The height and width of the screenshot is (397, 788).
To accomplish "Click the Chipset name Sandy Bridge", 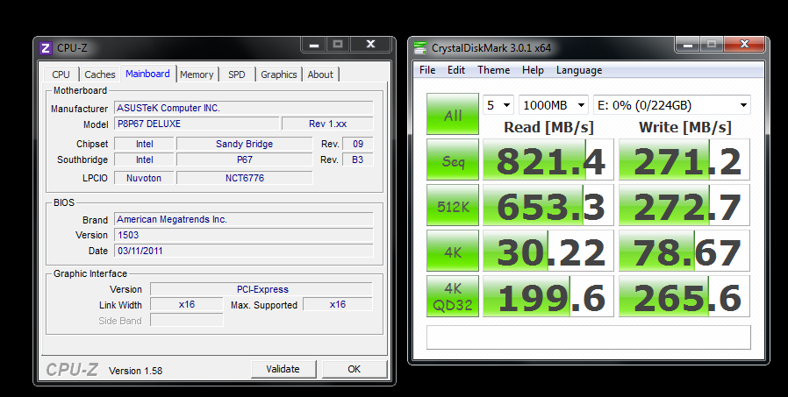I will [x=244, y=144].
